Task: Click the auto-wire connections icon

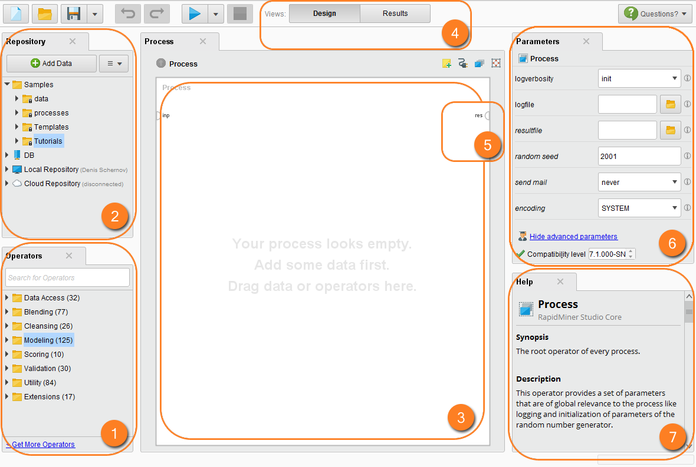Action: point(463,64)
